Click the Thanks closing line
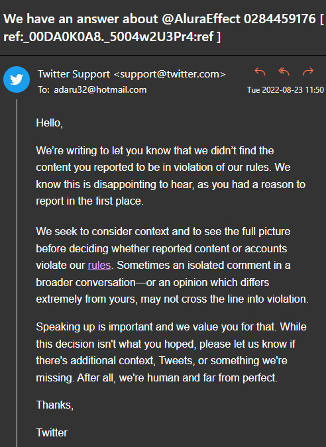Viewport: 326px width, 447px height. (55, 405)
